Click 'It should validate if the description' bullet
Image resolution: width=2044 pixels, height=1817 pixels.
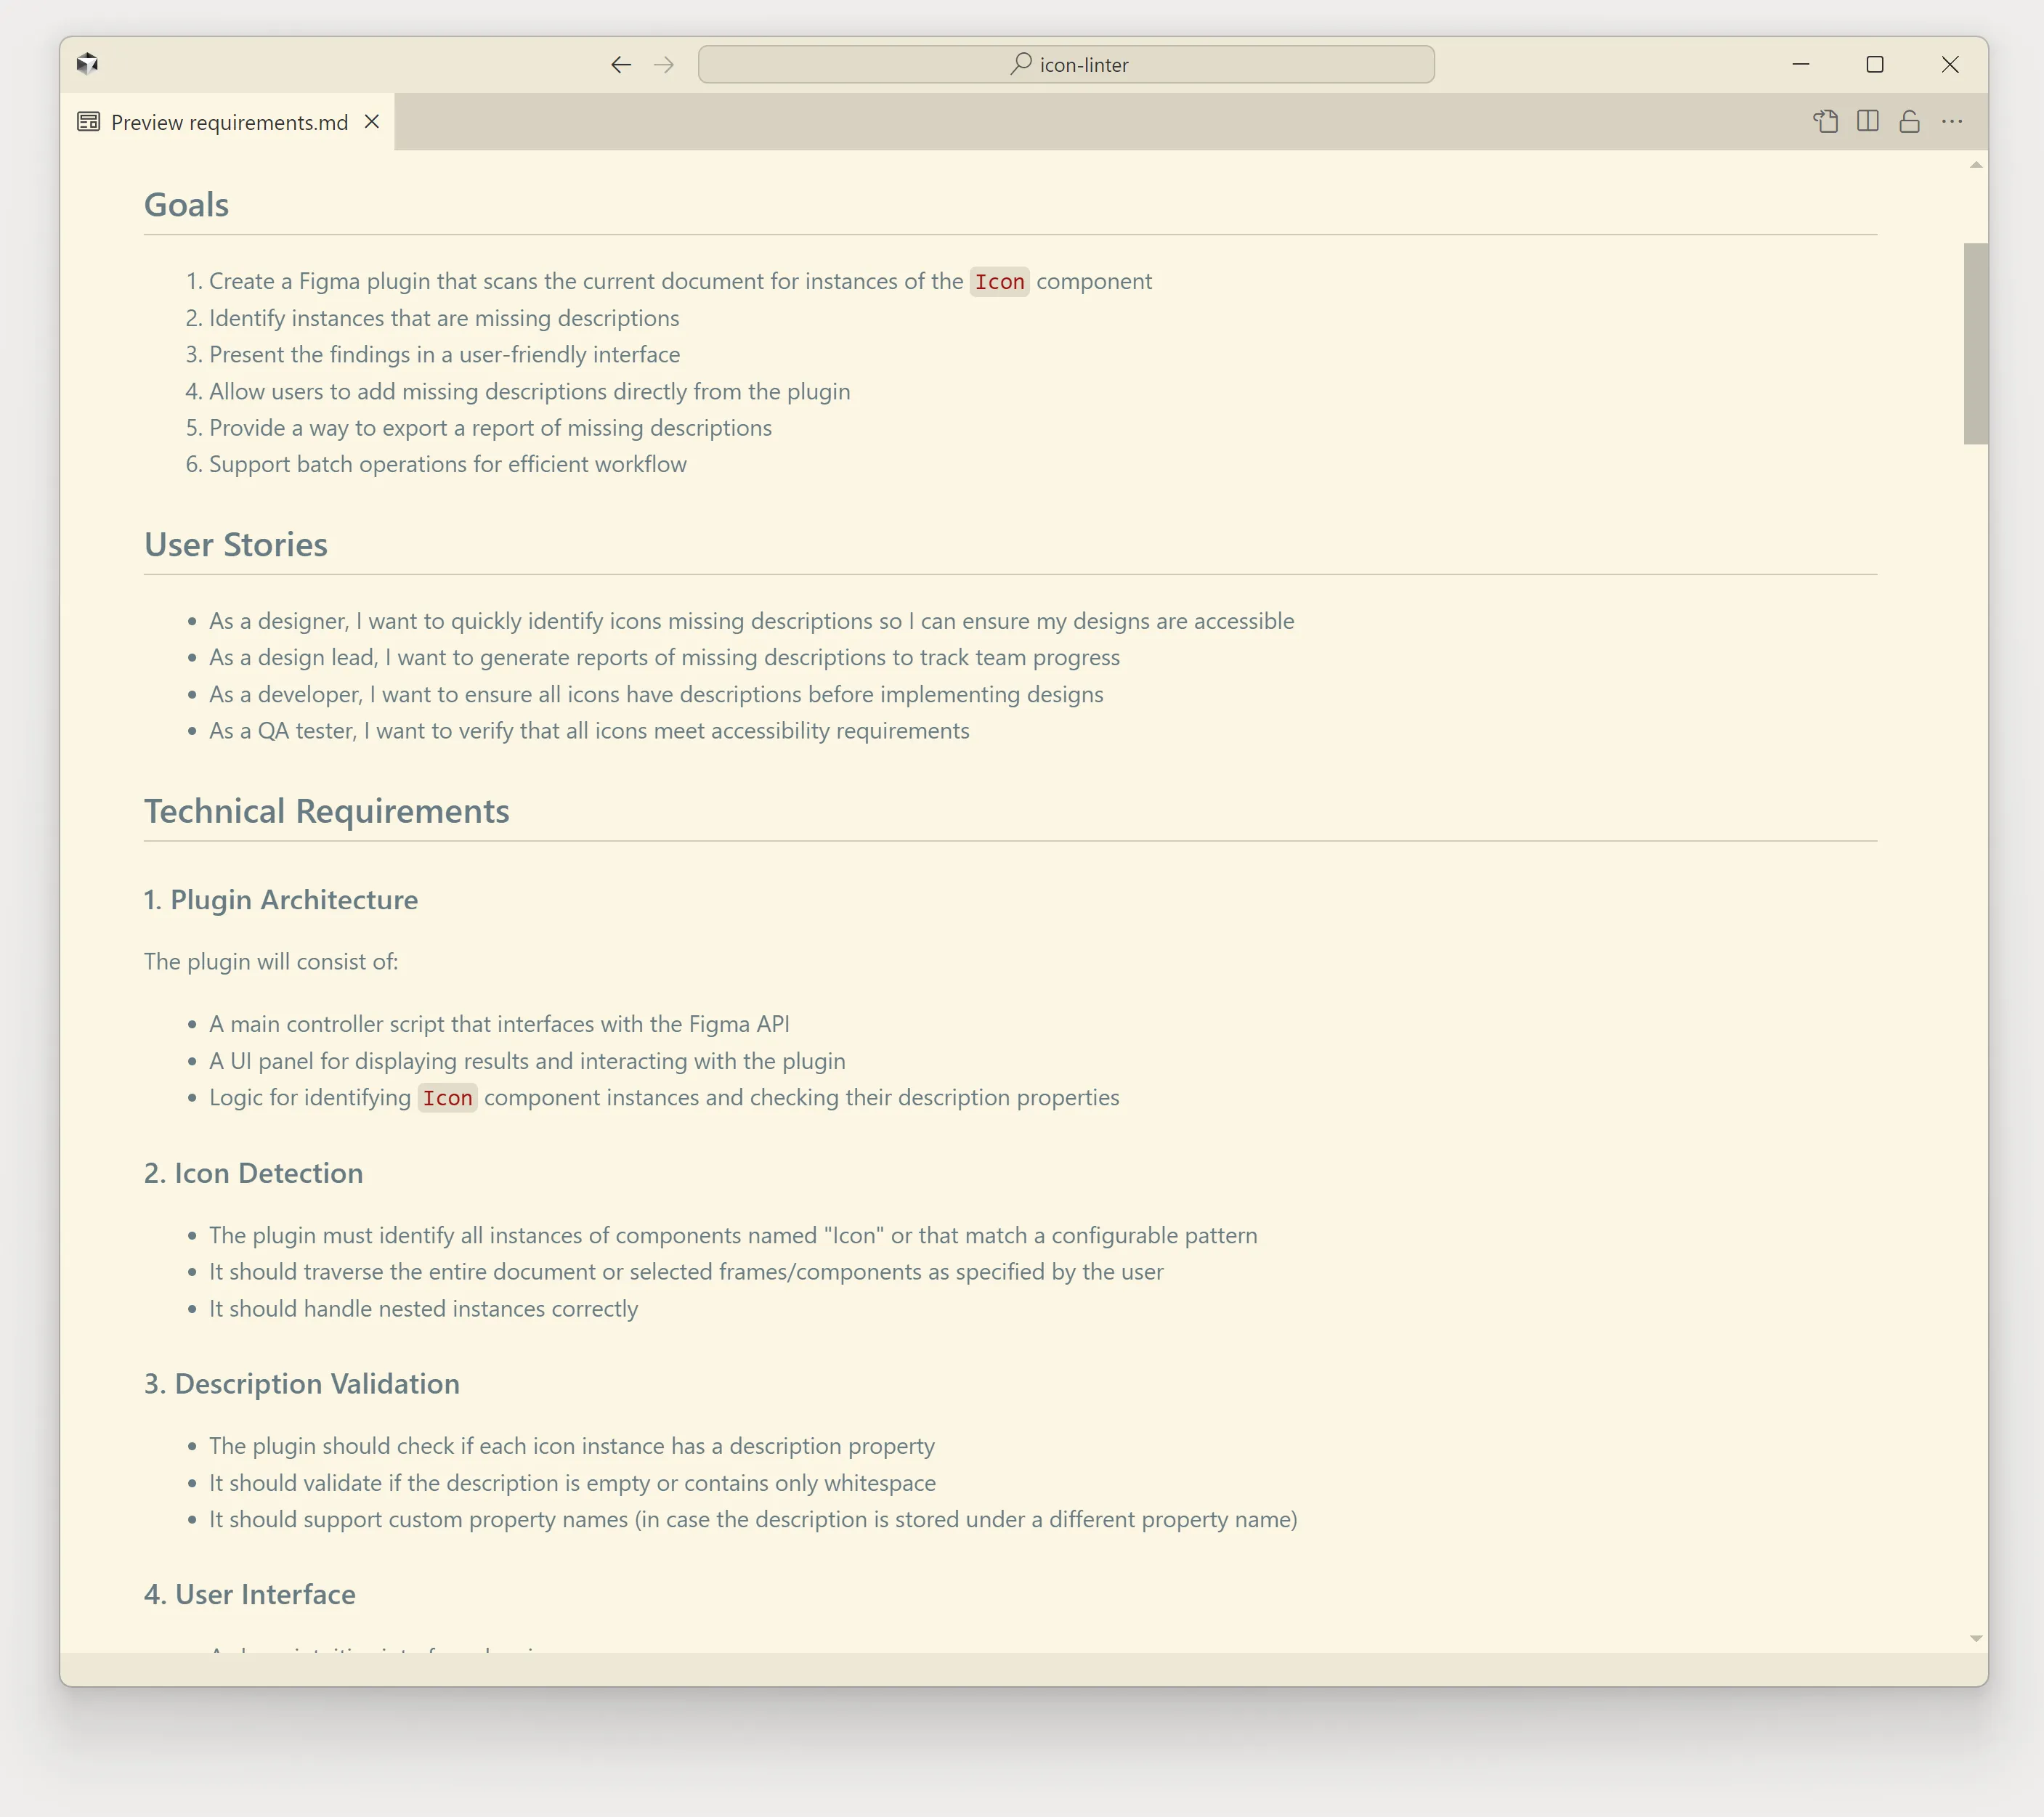[572, 1483]
